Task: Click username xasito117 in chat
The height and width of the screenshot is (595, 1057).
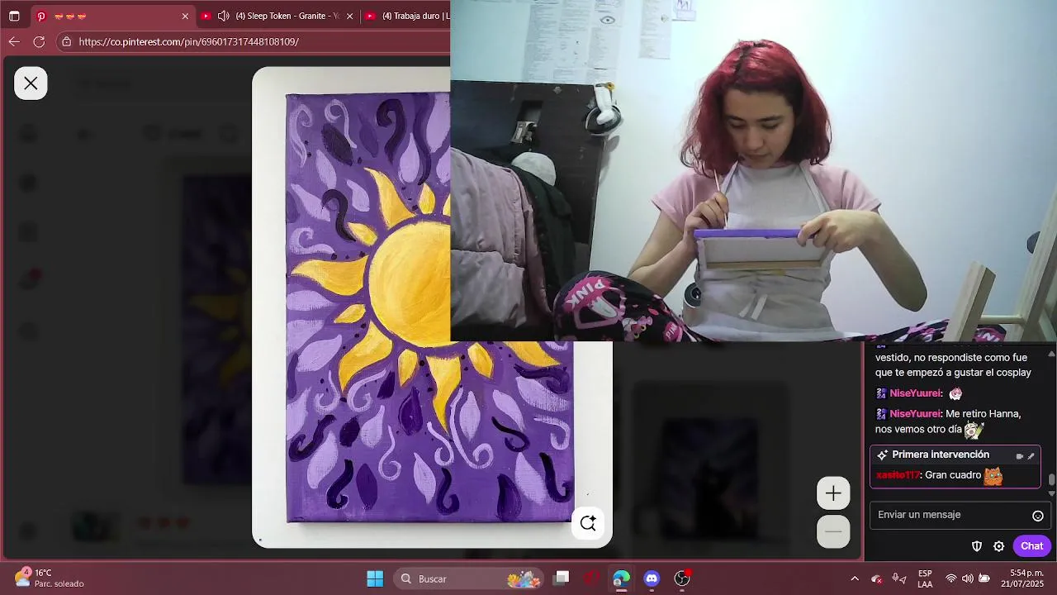Action: [898, 475]
